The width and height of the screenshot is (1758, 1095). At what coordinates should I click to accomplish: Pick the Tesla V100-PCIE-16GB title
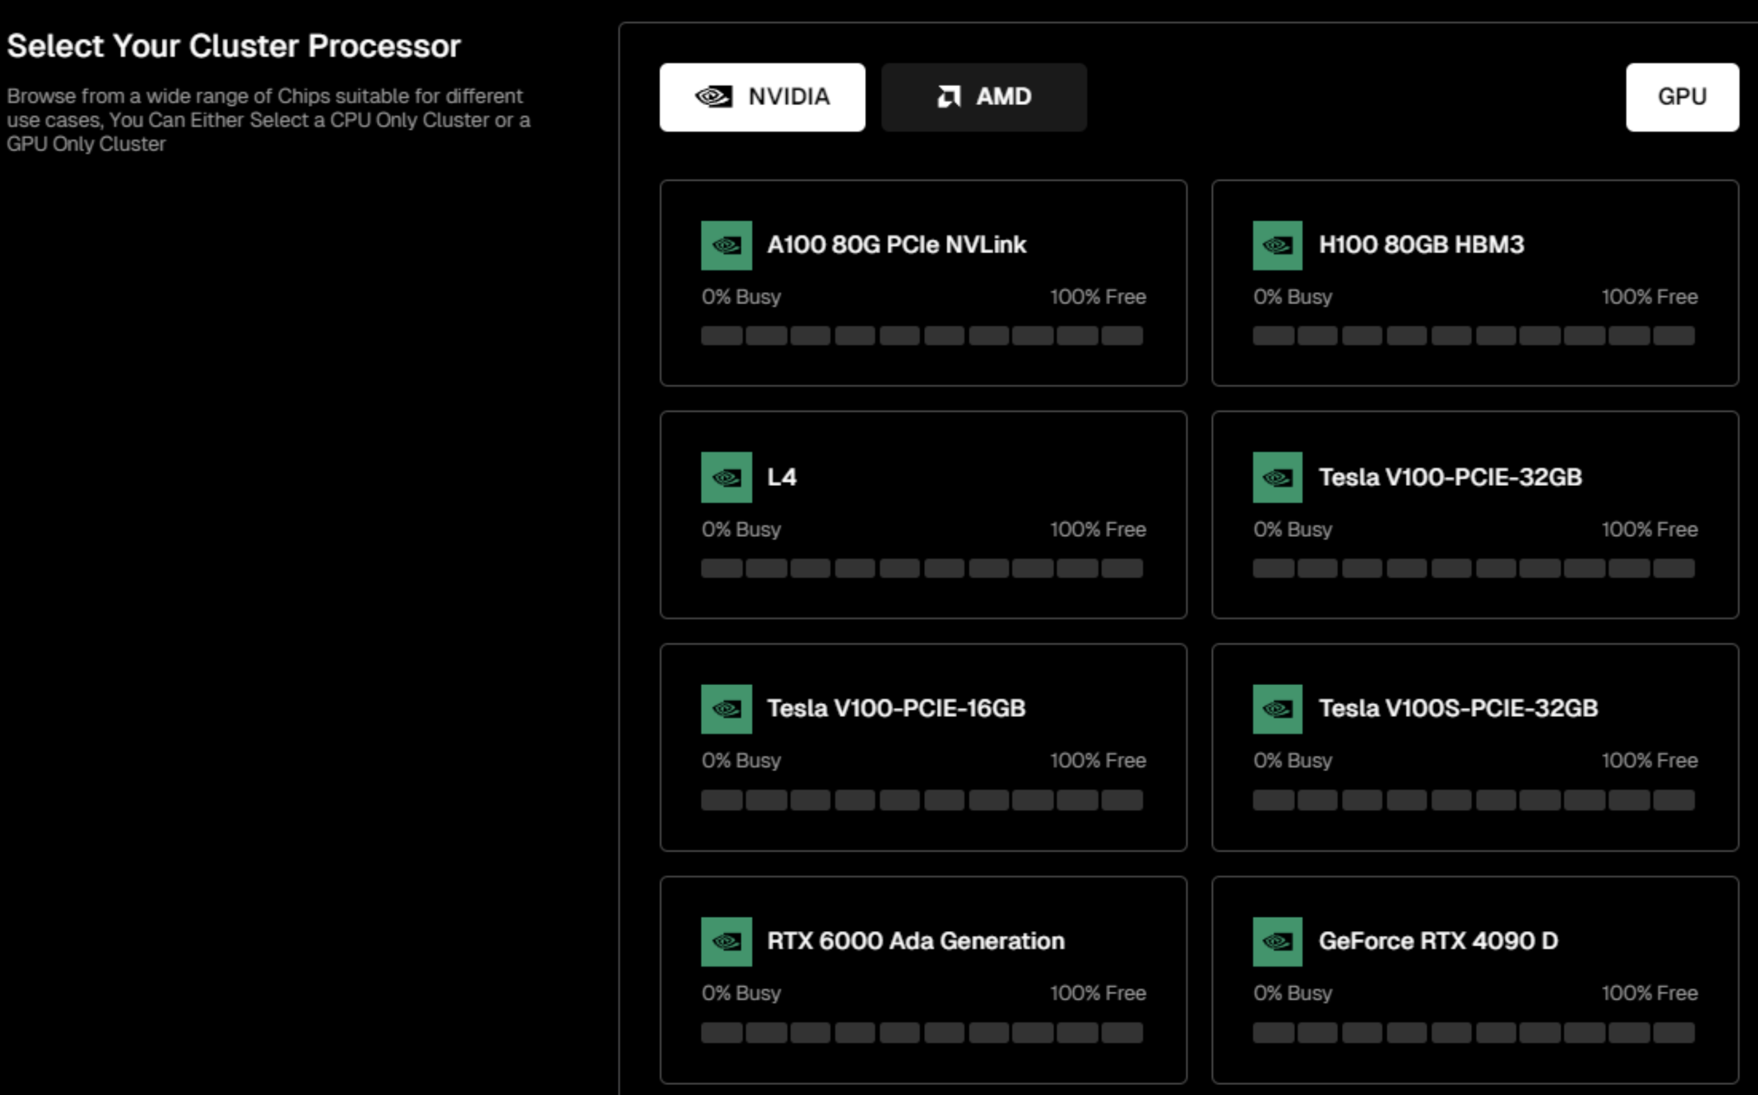pyautogui.click(x=897, y=708)
